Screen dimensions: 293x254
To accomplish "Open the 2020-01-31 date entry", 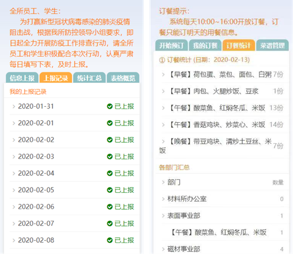I will pyautogui.click(x=36, y=106).
